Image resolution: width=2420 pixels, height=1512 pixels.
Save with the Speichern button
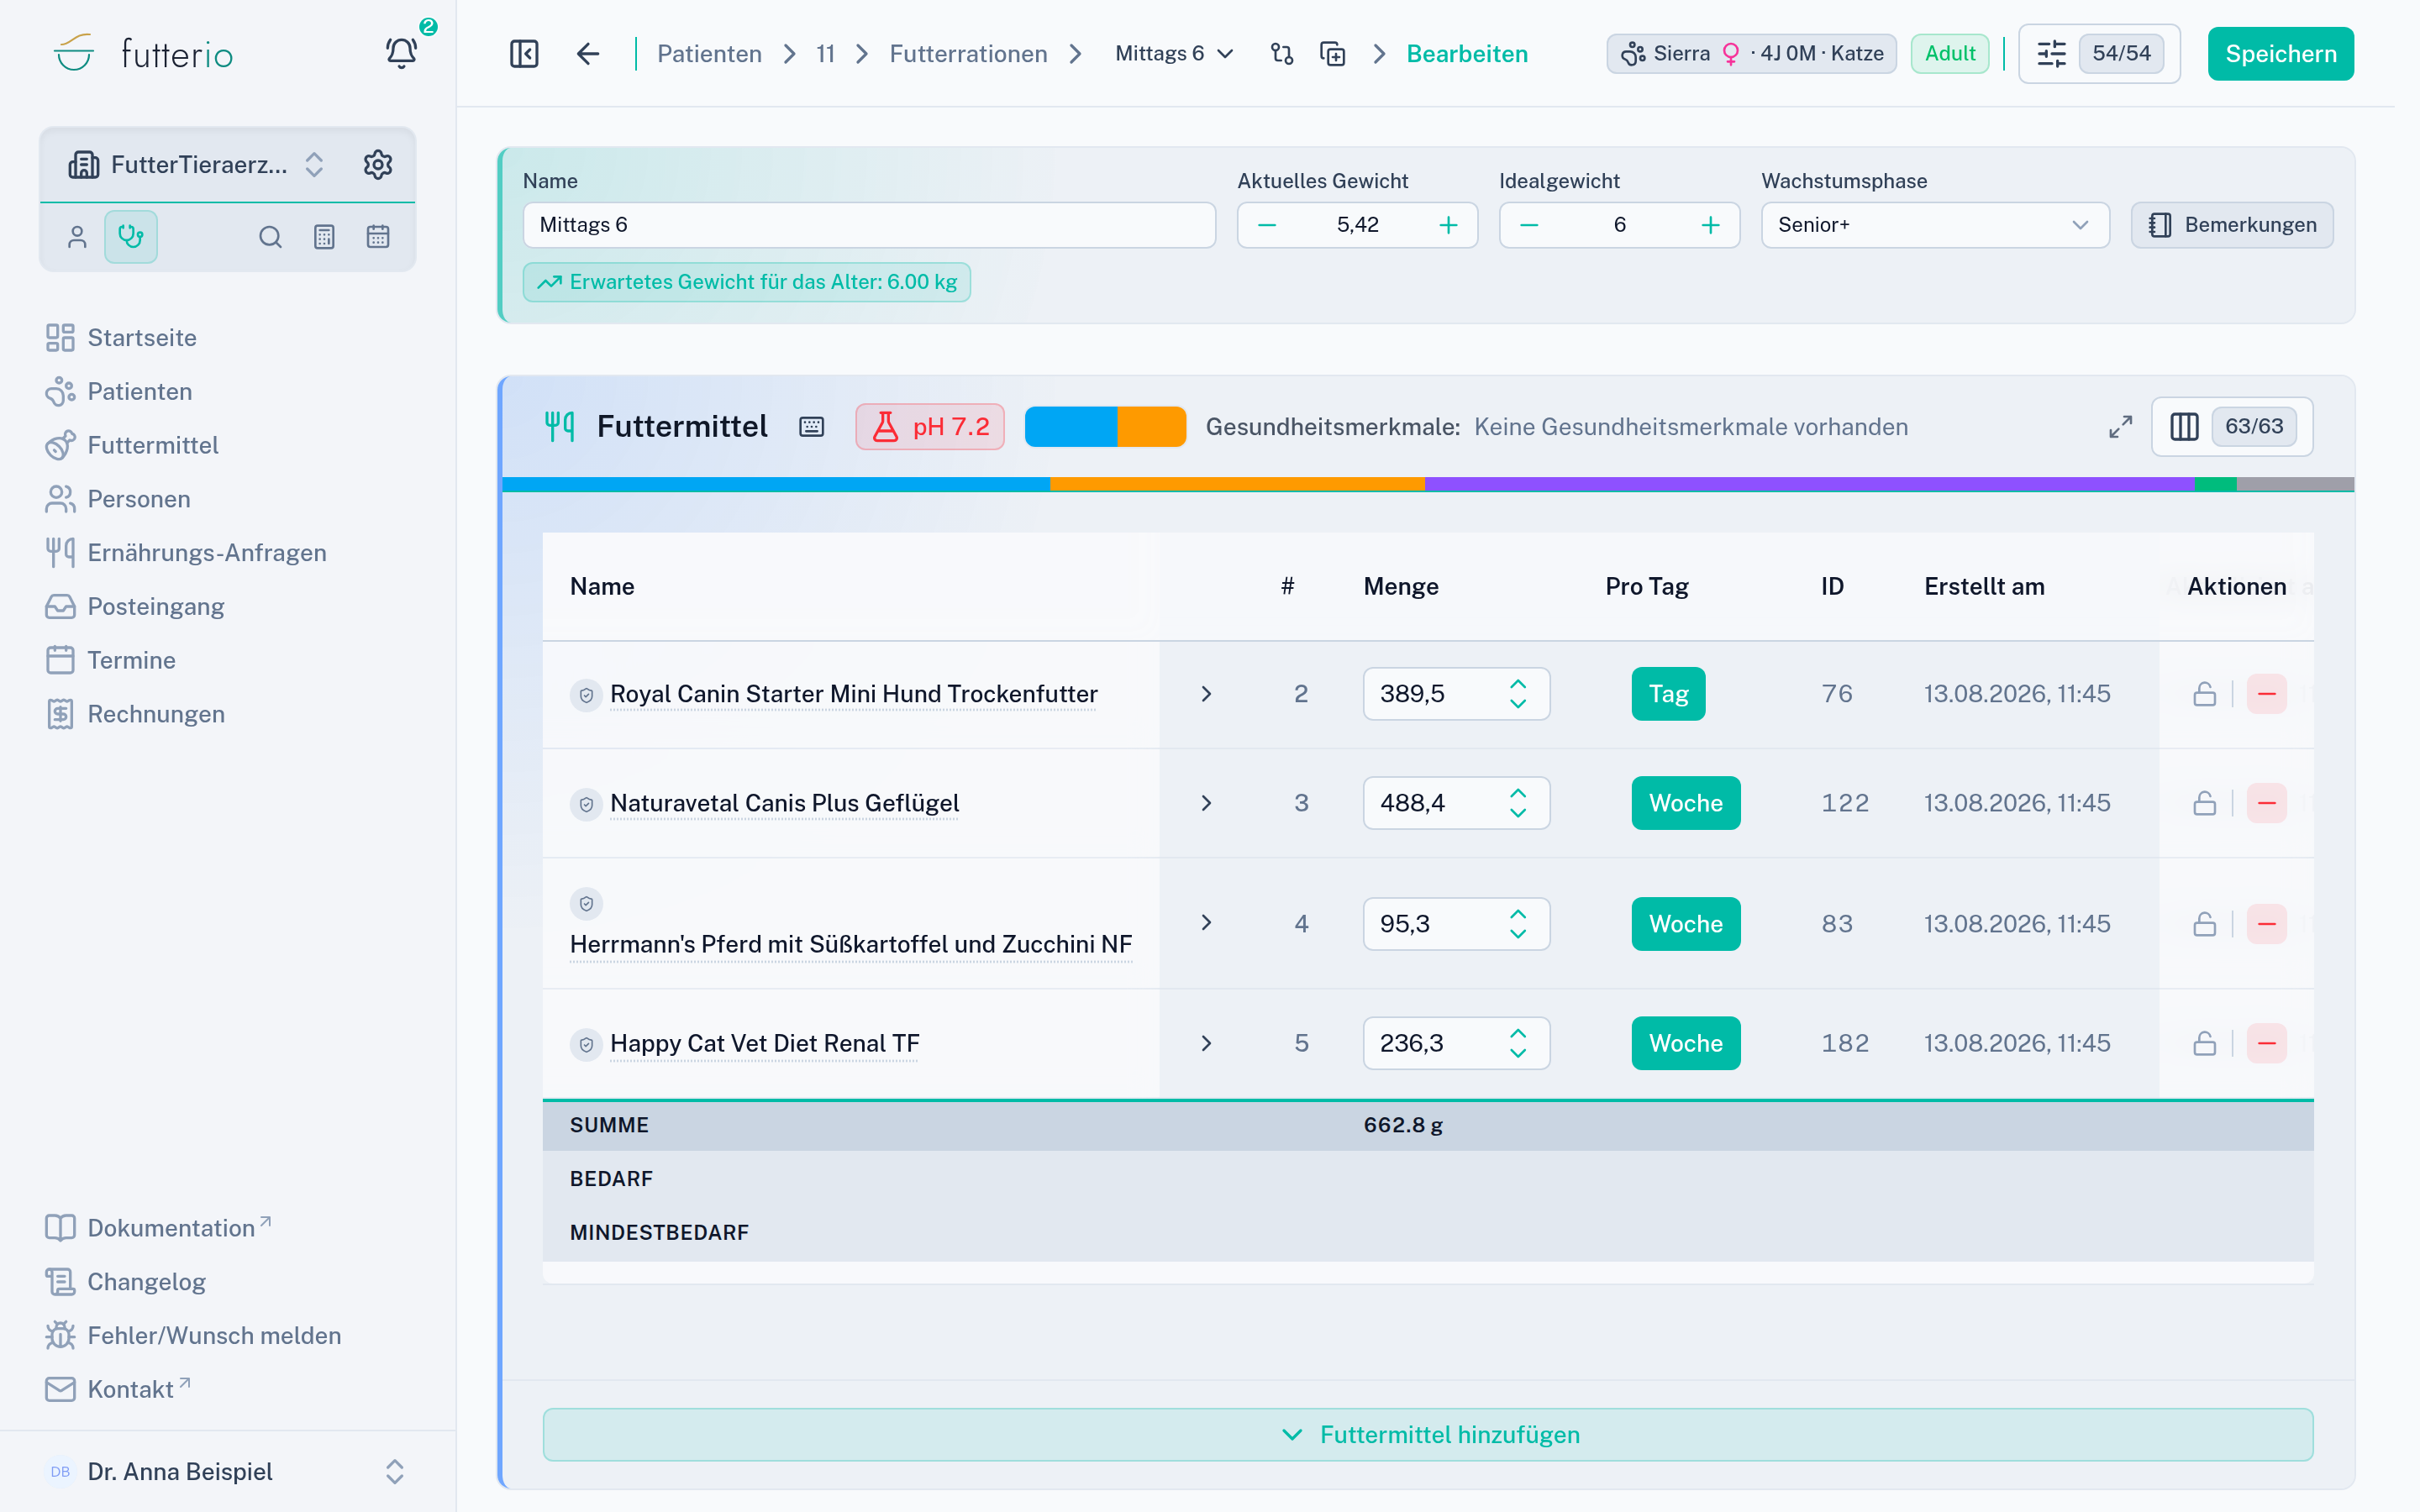pos(2280,54)
